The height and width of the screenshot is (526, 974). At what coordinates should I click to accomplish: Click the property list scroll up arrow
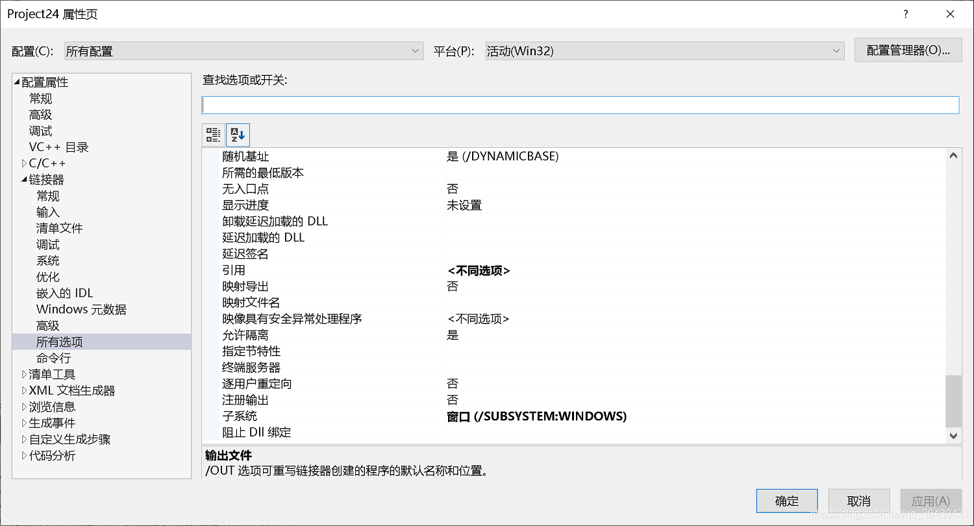(x=953, y=156)
